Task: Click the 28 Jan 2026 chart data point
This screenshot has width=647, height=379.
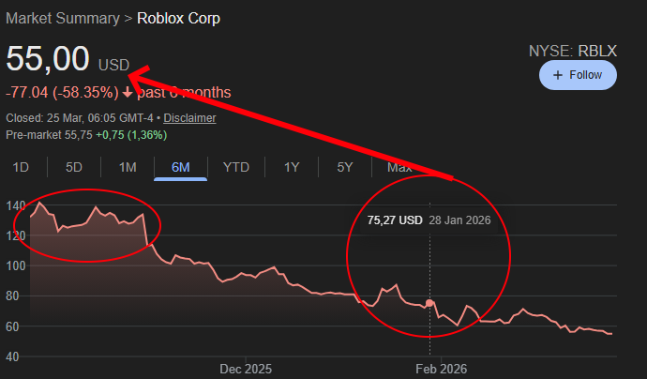Action: point(429,303)
